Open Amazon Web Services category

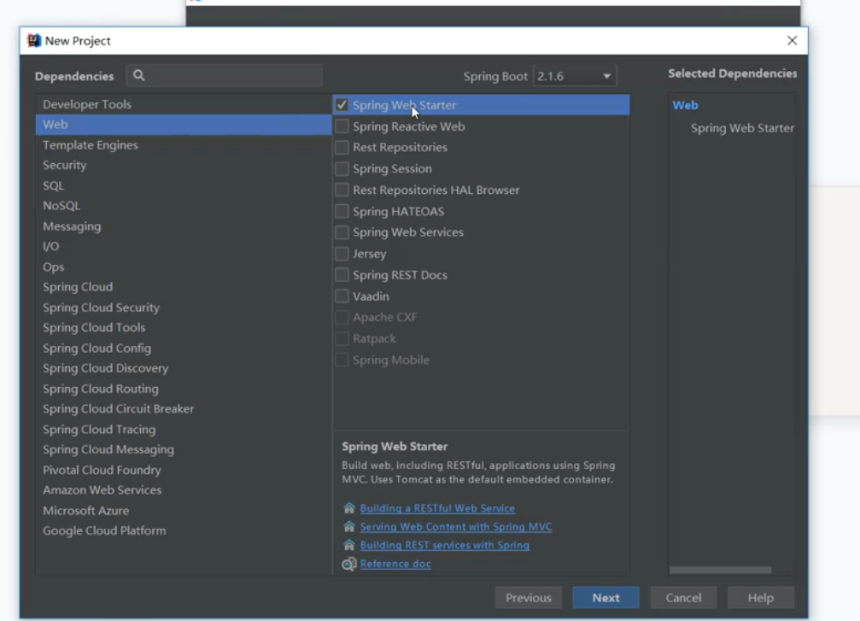pyautogui.click(x=184, y=490)
